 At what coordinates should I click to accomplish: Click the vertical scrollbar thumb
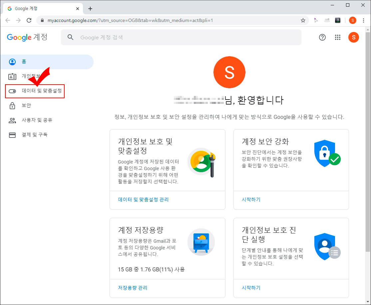[x=367, y=142]
